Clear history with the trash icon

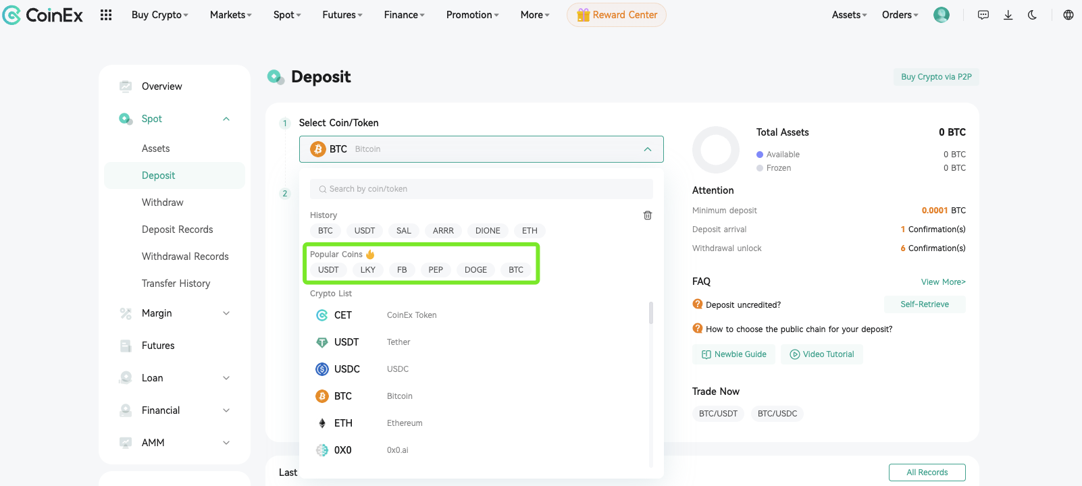[x=648, y=215]
